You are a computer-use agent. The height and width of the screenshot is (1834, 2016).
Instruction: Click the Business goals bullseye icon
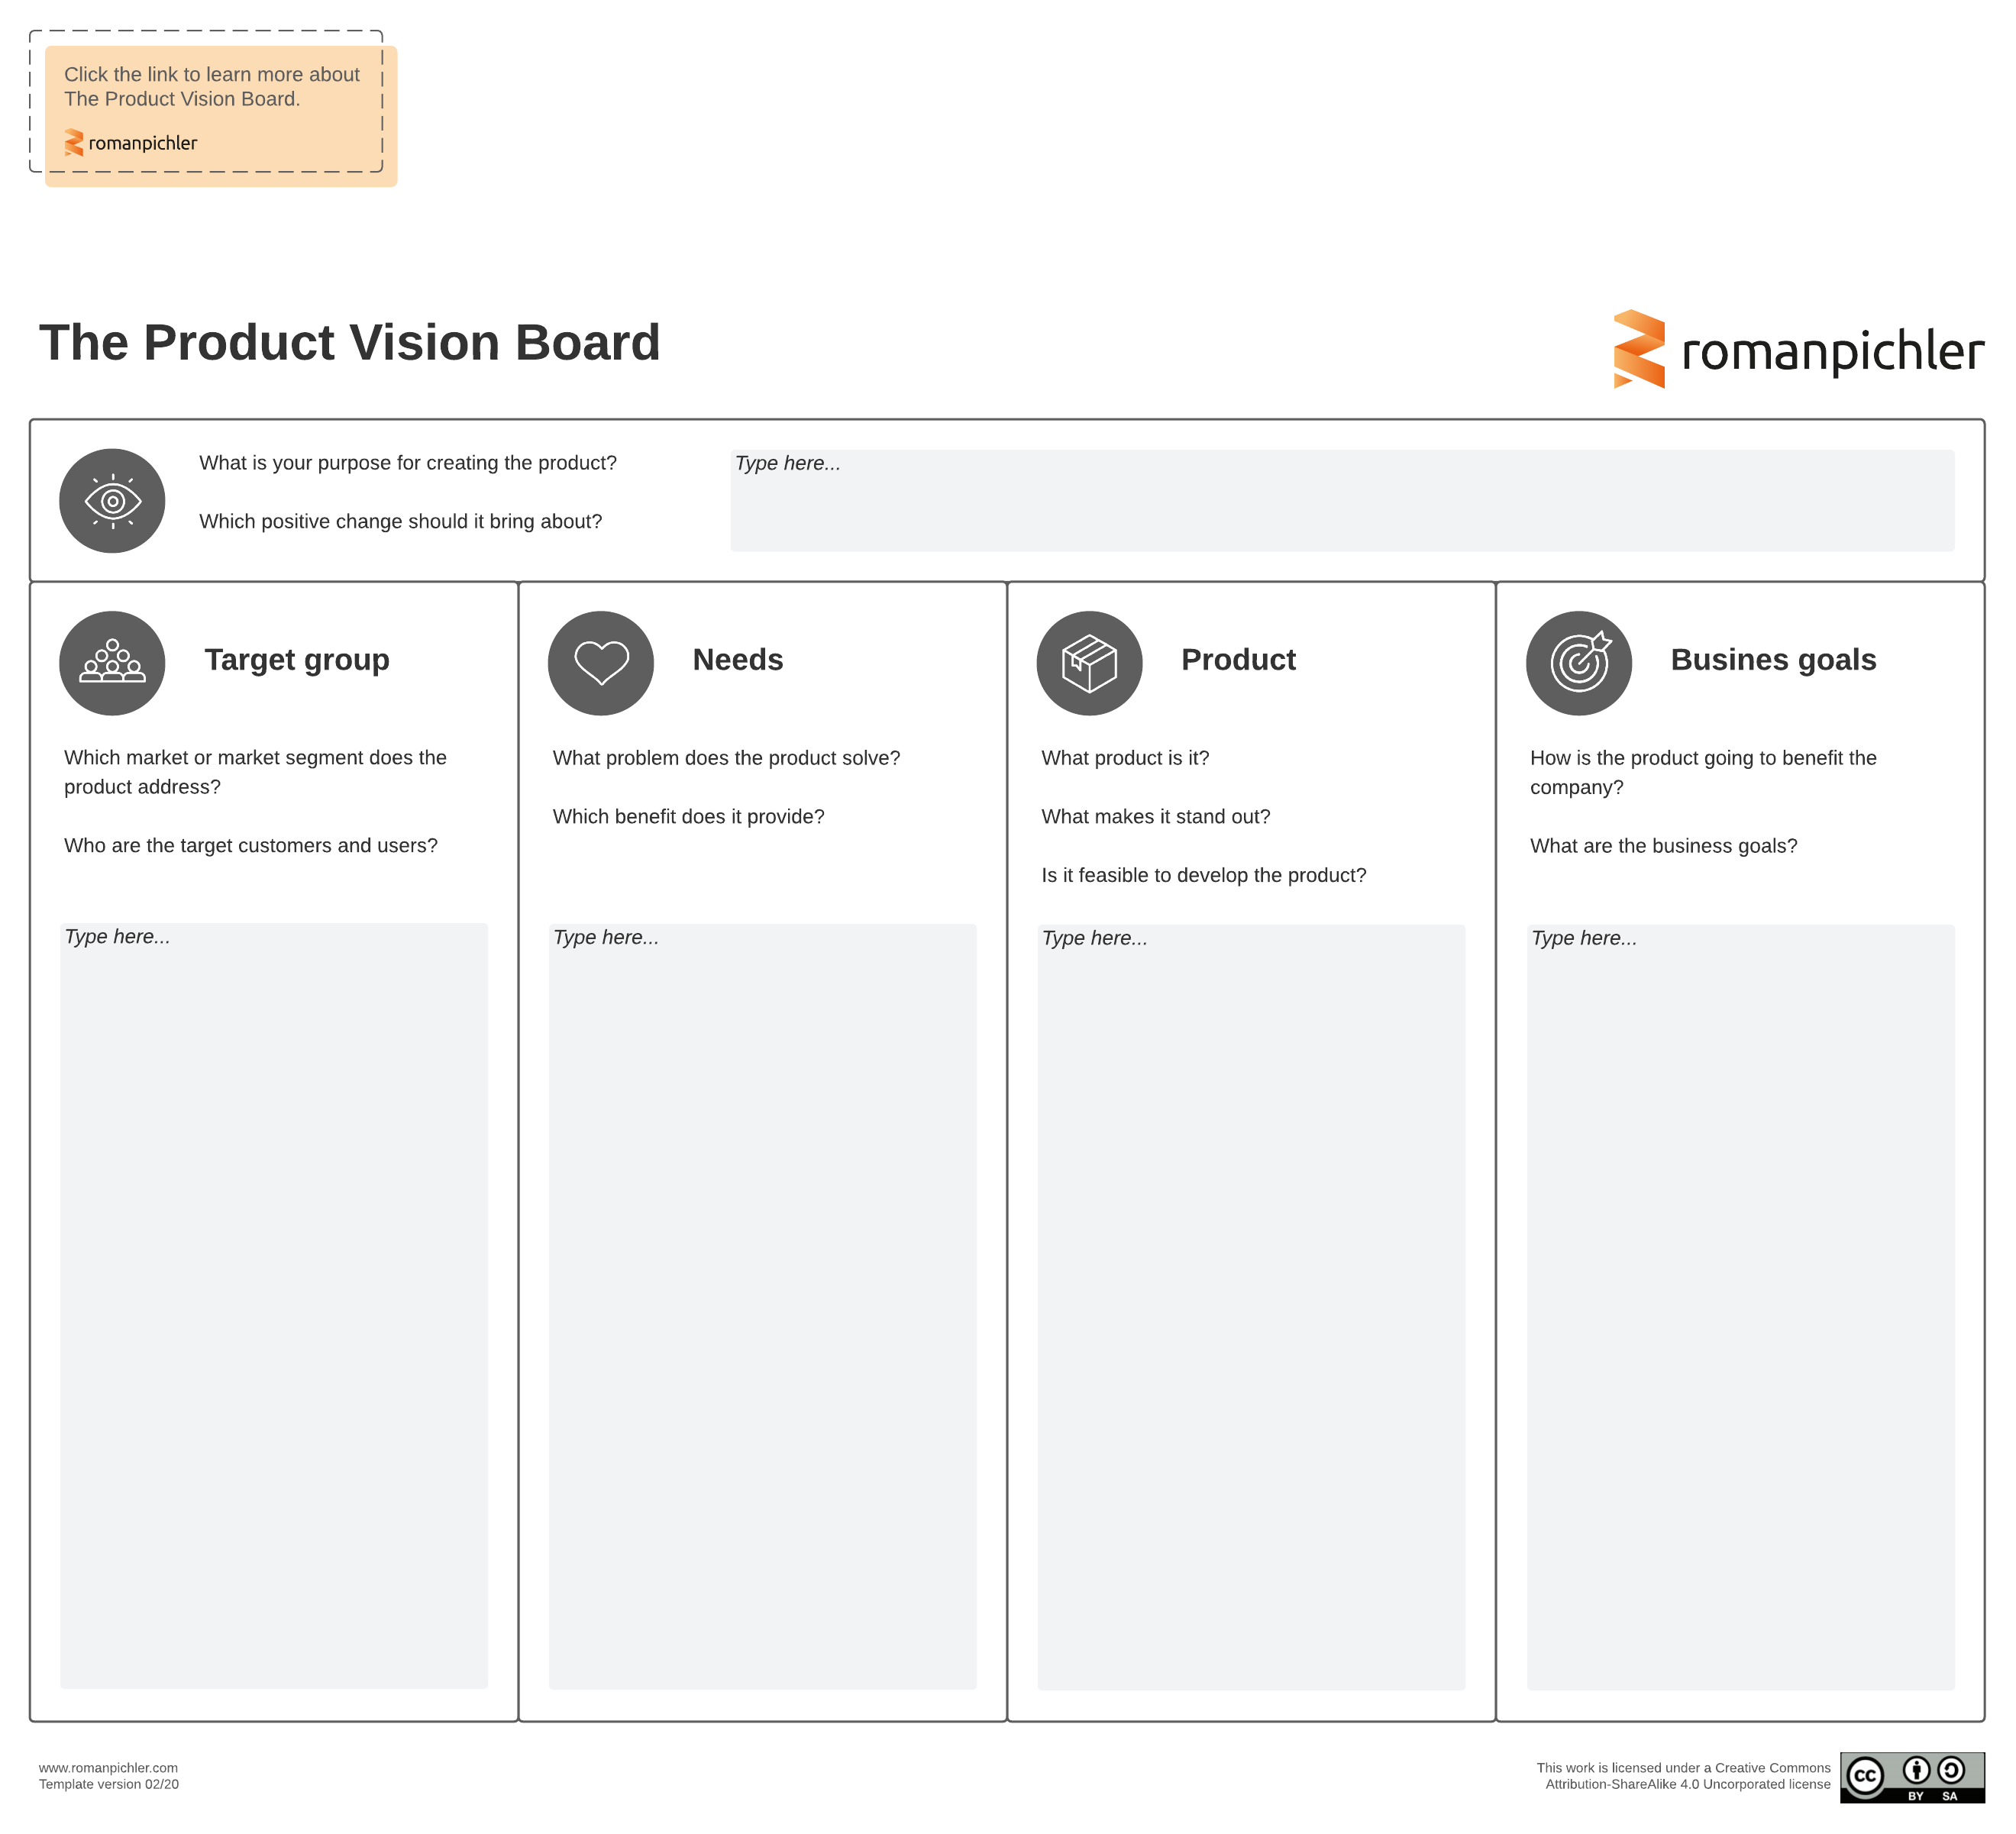1579,663
